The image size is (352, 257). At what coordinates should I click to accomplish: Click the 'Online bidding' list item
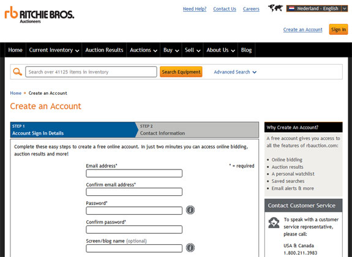(x=287, y=160)
